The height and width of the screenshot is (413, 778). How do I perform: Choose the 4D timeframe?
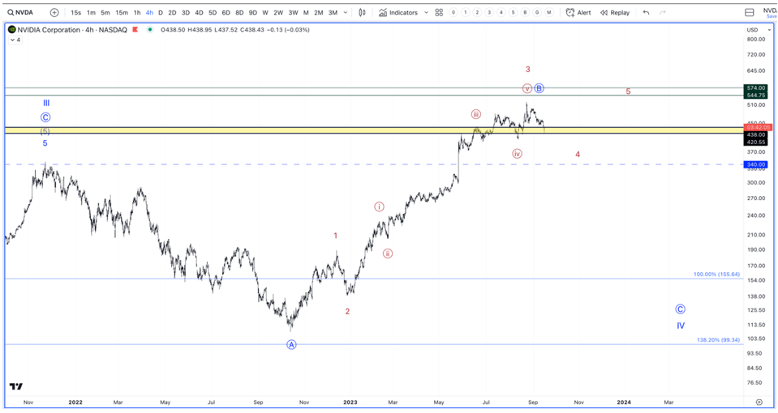(x=199, y=12)
